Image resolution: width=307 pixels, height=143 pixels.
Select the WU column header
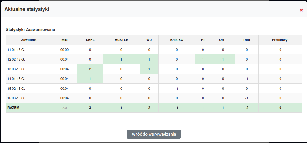click(x=149, y=40)
